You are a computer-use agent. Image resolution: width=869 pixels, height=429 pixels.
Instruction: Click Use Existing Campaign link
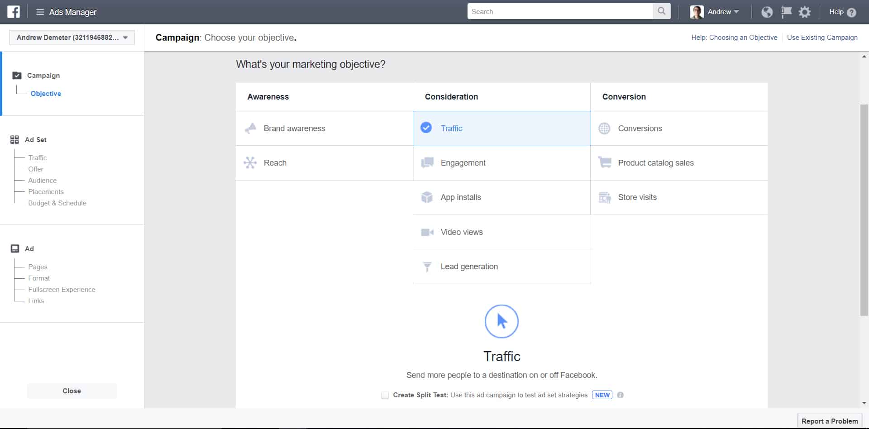(x=822, y=38)
